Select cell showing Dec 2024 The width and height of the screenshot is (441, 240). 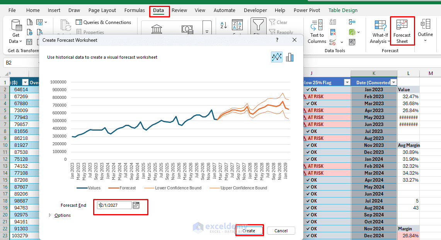(374, 236)
